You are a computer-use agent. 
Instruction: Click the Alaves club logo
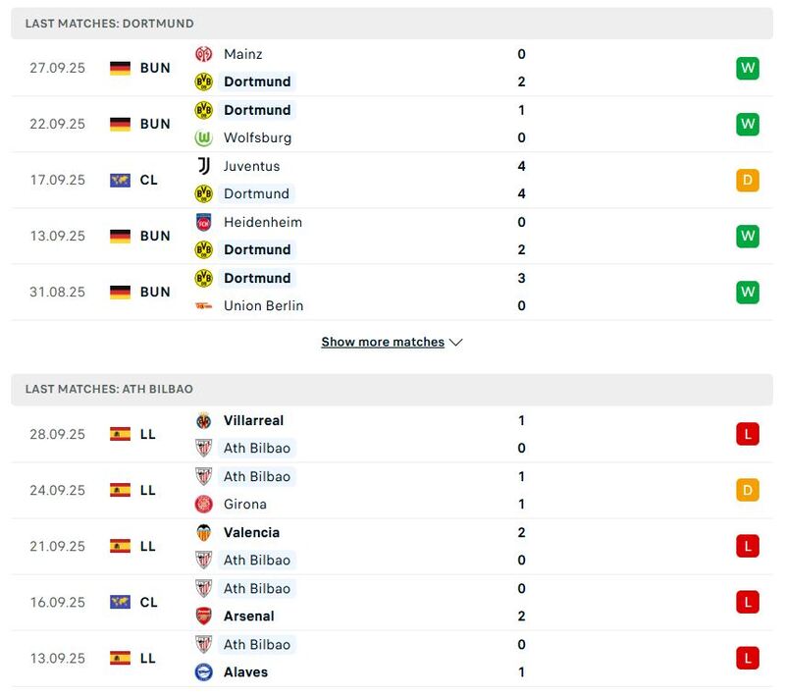point(206,672)
